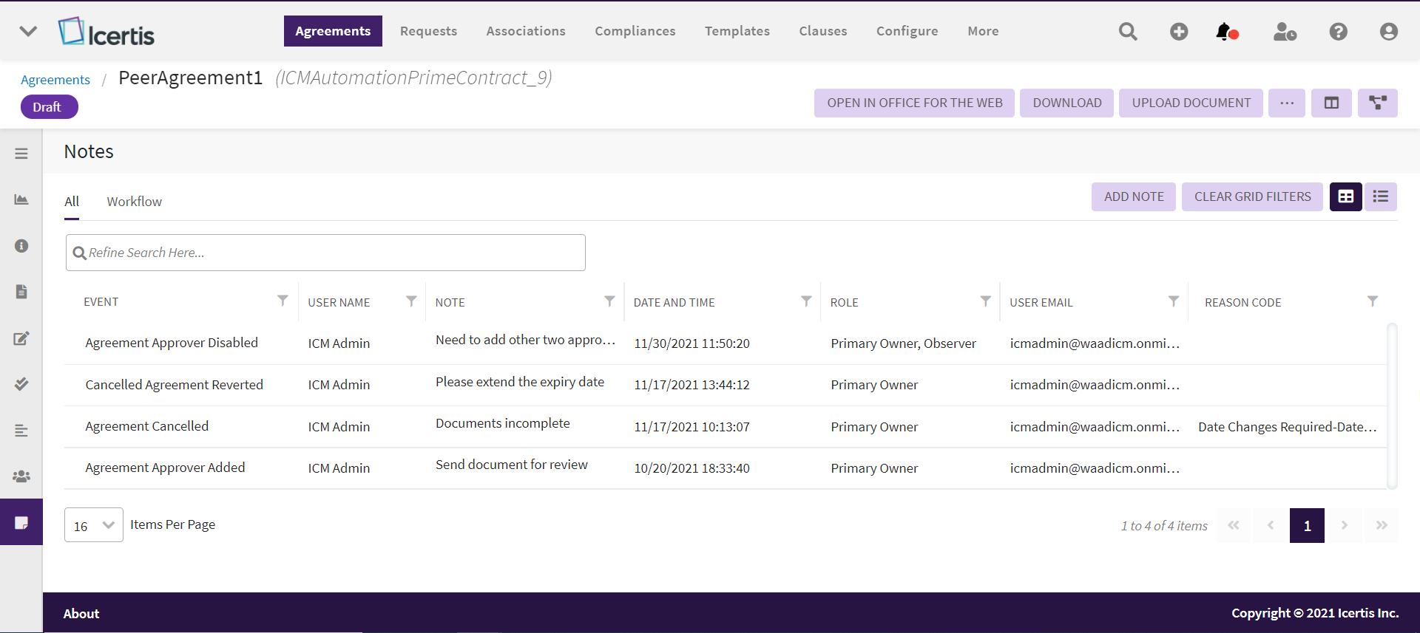Expand the three-dots more actions menu
Image resolution: width=1420 pixels, height=633 pixels.
[1287, 103]
